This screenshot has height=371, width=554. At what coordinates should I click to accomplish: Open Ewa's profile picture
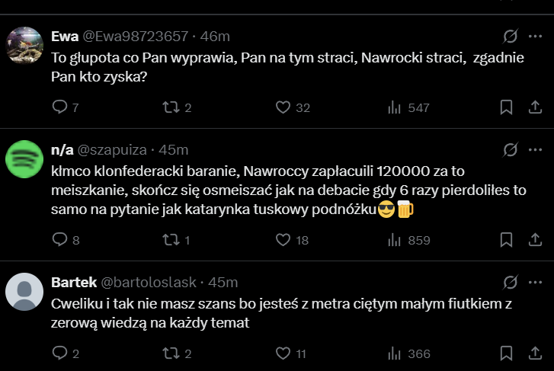pyautogui.click(x=24, y=46)
